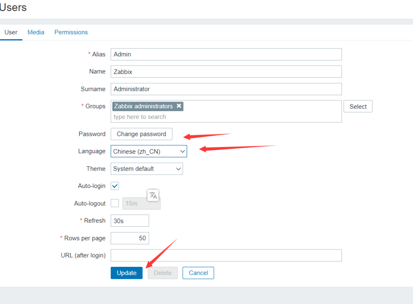
Task: Click Select button next to Groups
Action: 358,107
